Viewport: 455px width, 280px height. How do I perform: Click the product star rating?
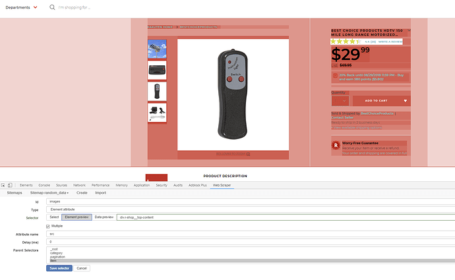(346, 42)
